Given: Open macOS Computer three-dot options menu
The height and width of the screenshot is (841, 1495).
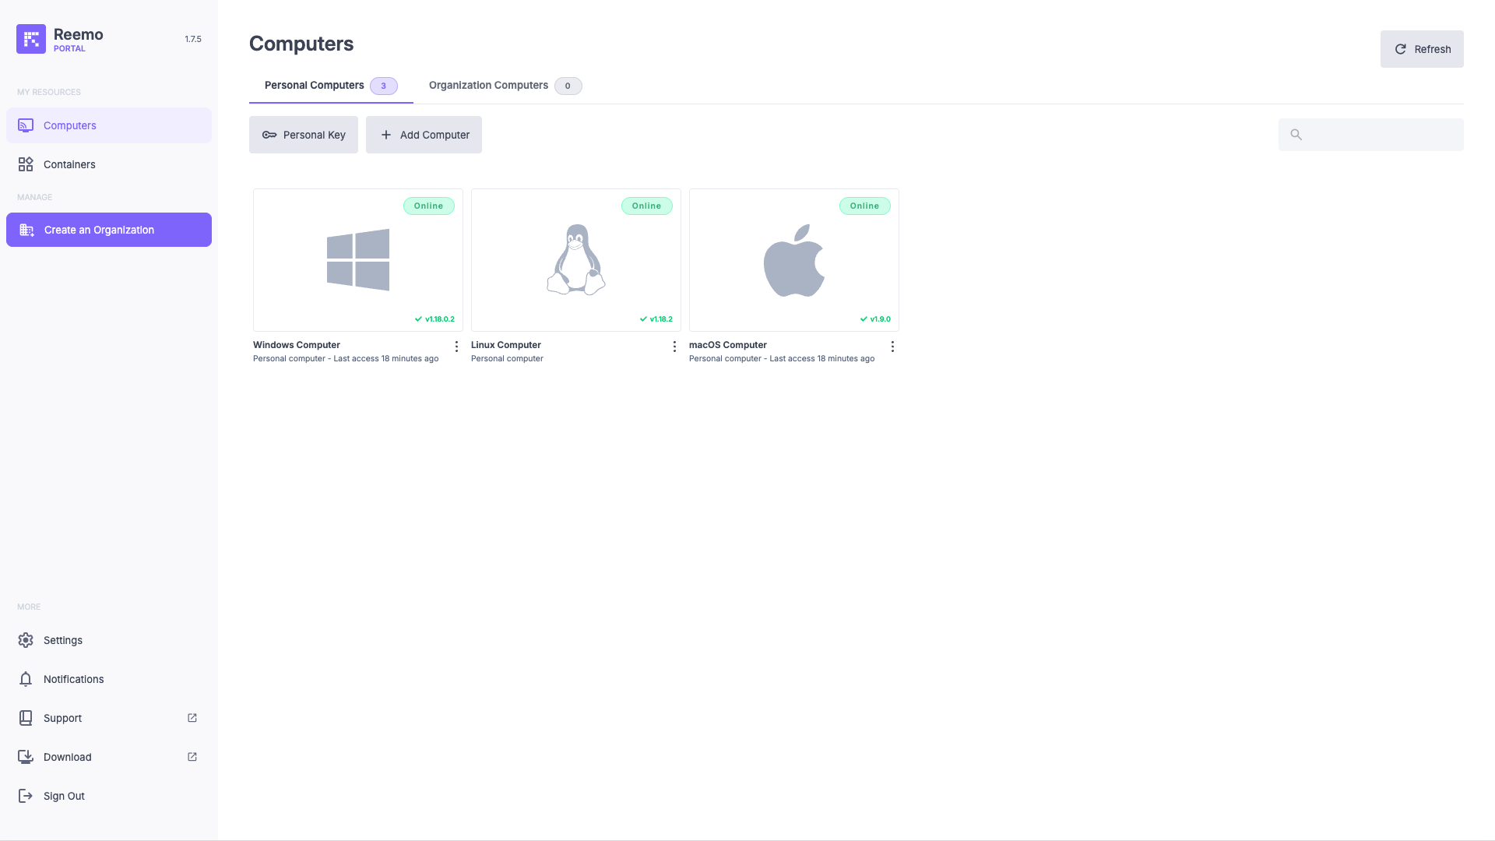Looking at the screenshot, I should click(892, 347).
